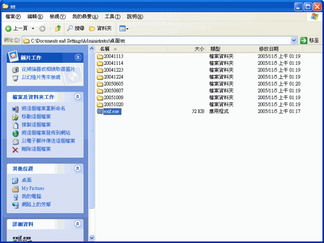Select the exif.exe application icon
The height and width of the screenshot is (243, 324).
point(100,111)
